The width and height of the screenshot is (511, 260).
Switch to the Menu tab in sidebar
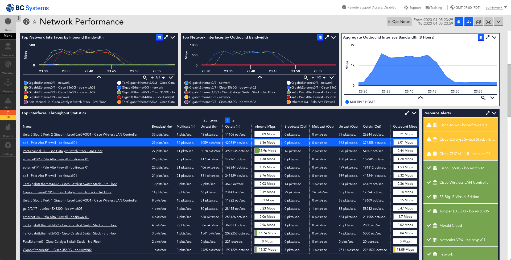click(x=8, y=36)
